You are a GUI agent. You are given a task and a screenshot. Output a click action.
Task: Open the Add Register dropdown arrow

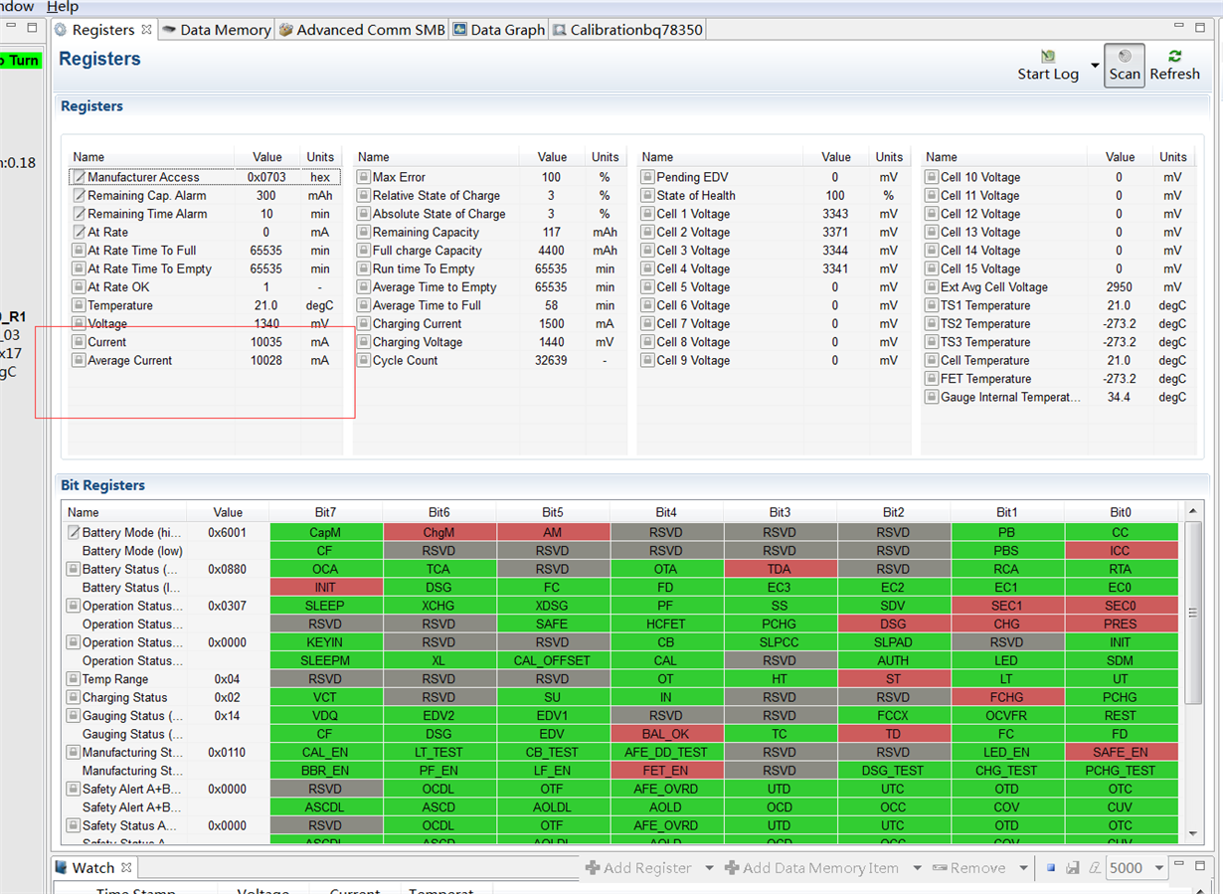pos(709,868)
